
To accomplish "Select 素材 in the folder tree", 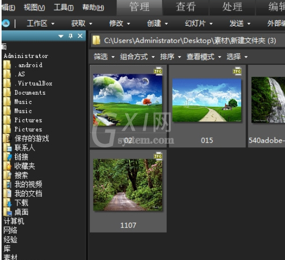I will [11, 257].
